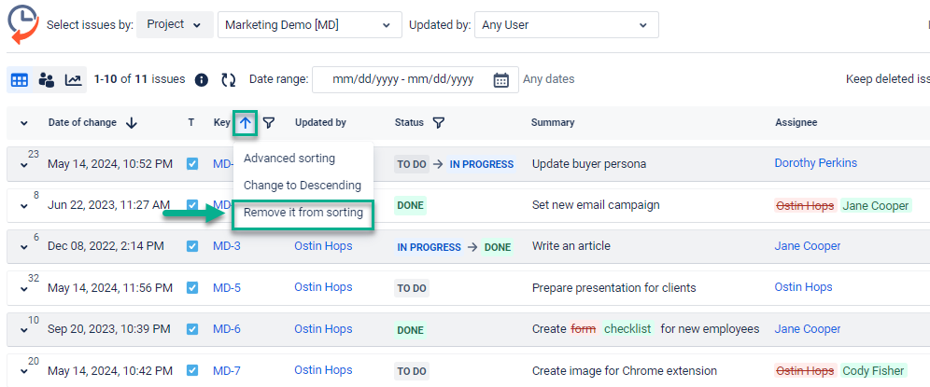Select Change to Descending option

(303, 186)
